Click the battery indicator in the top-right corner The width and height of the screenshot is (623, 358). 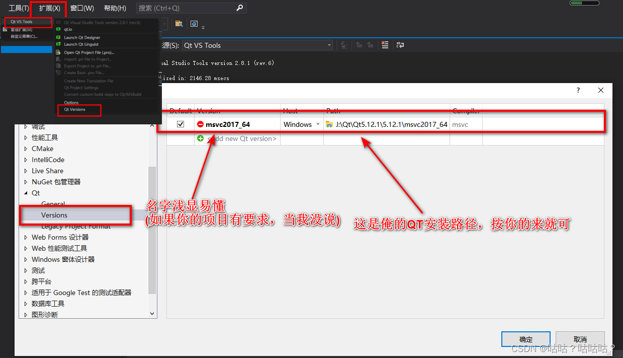point(584,3)
